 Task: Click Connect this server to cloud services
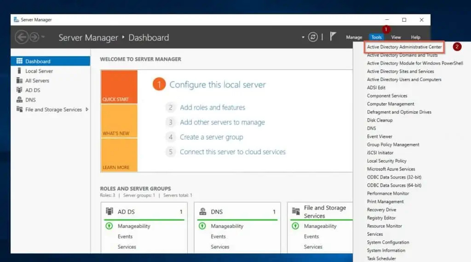[x=232, y=151]
